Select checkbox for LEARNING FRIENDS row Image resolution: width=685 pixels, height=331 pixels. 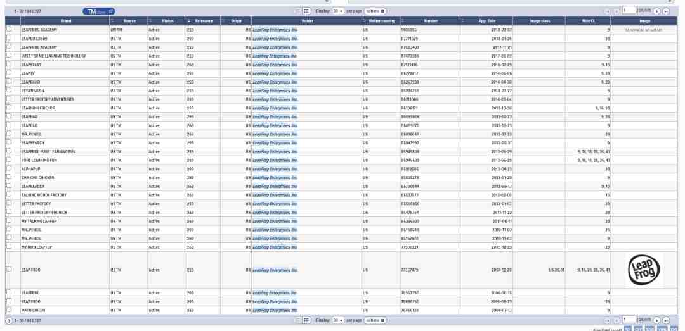tap(9, 108)
